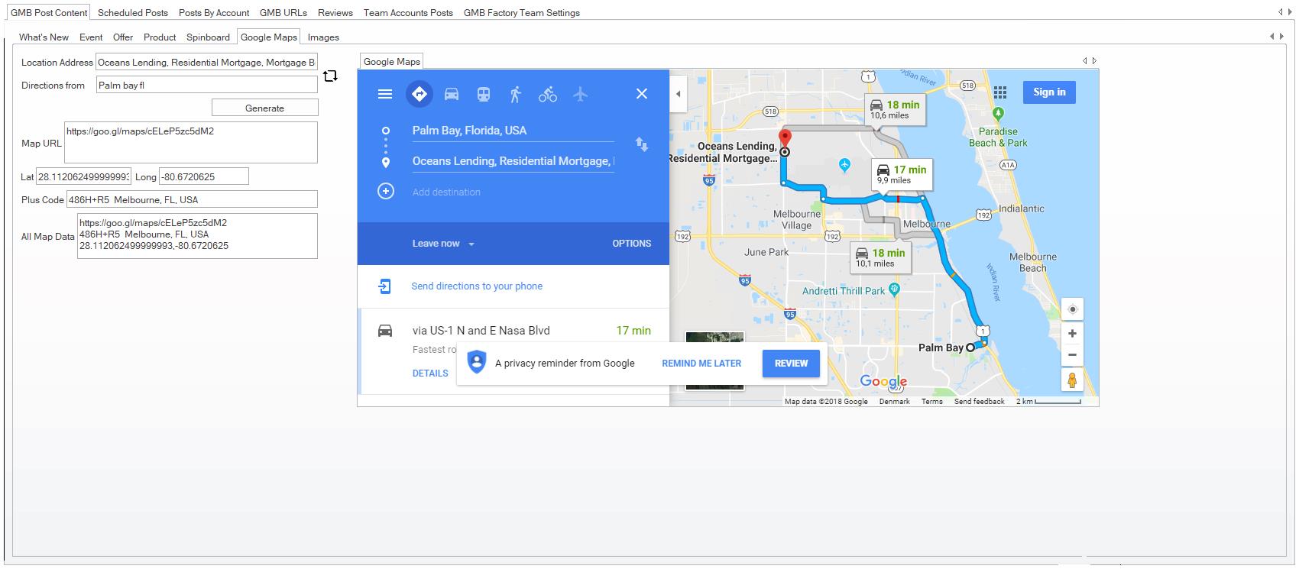
Task: Select the Offer post tab
Action: point(123,37)
